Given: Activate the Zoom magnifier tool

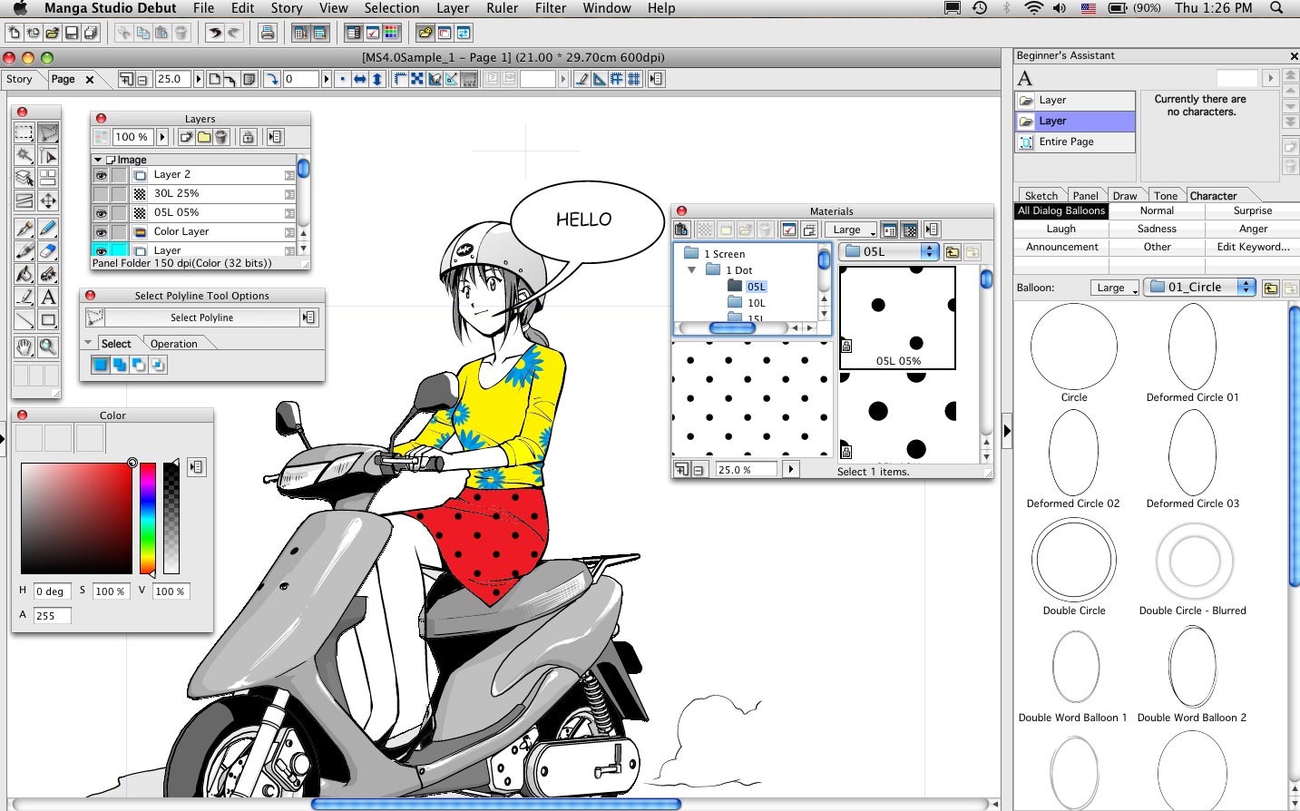Looking at the screenshot, I should pos(48,346).
